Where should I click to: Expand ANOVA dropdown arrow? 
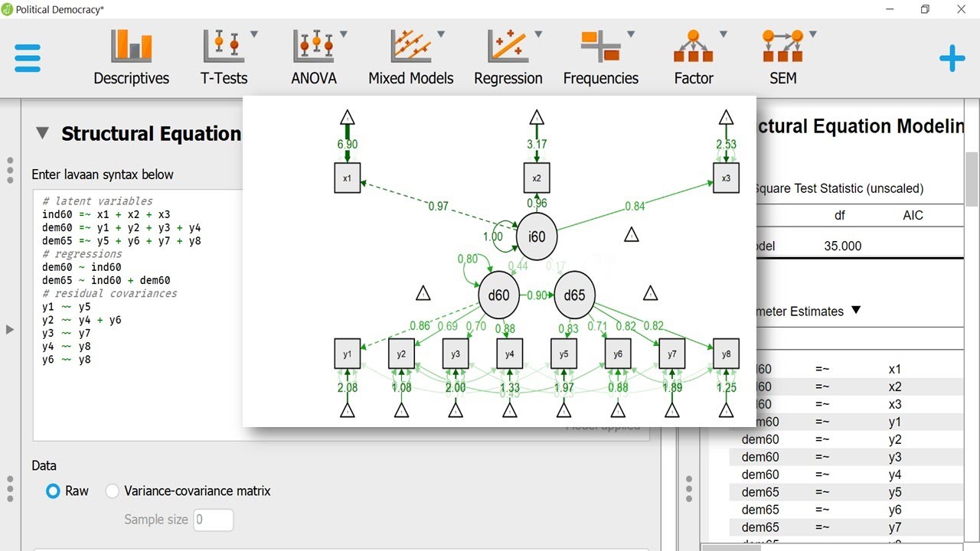(344, 34)
